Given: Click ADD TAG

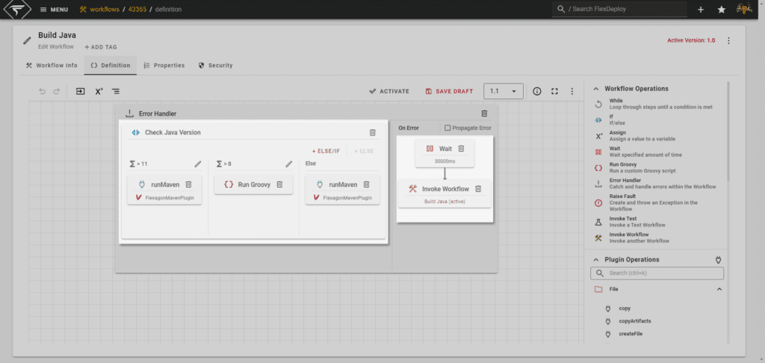Looking at the screenshot, I should (101, 47).
